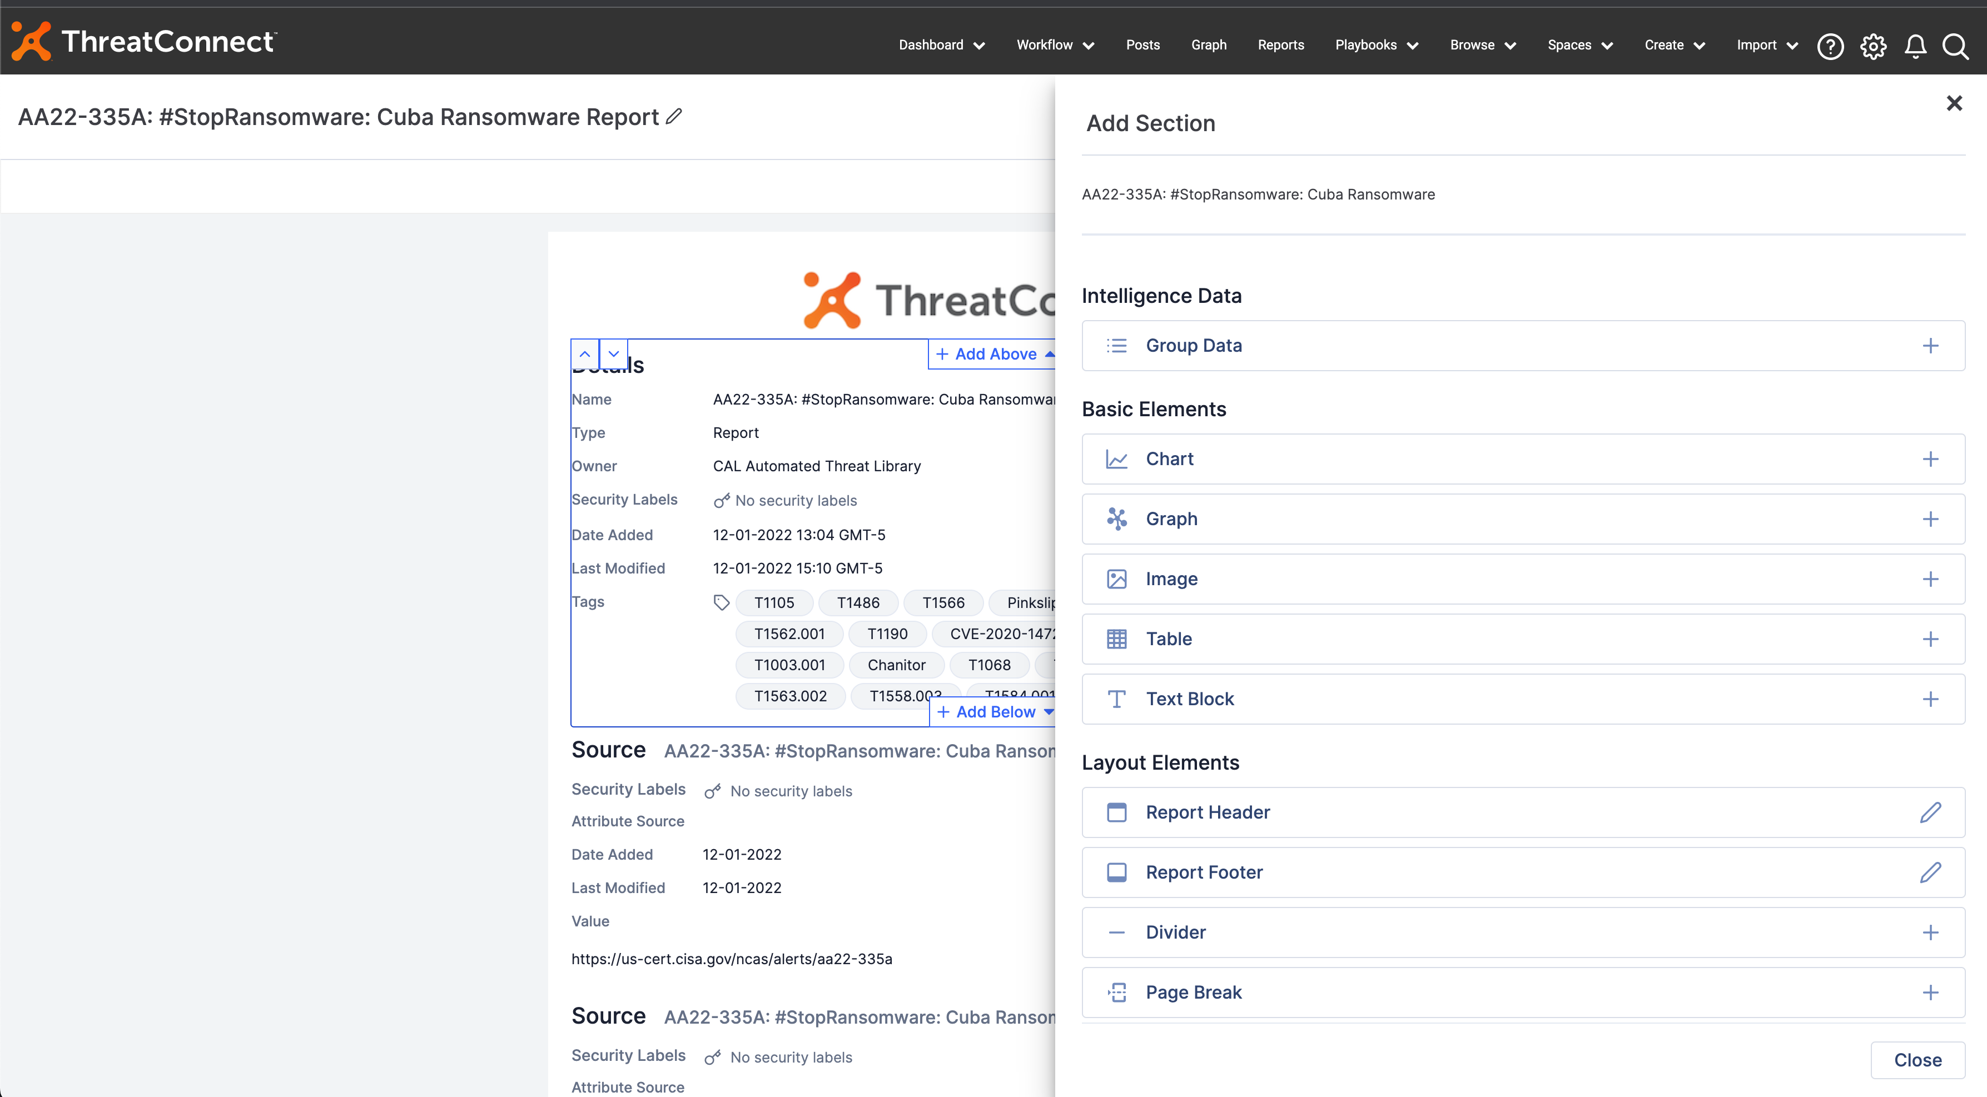Open the notifications bell icon
The image size is (1987, 1097).
click(1915, 46)
